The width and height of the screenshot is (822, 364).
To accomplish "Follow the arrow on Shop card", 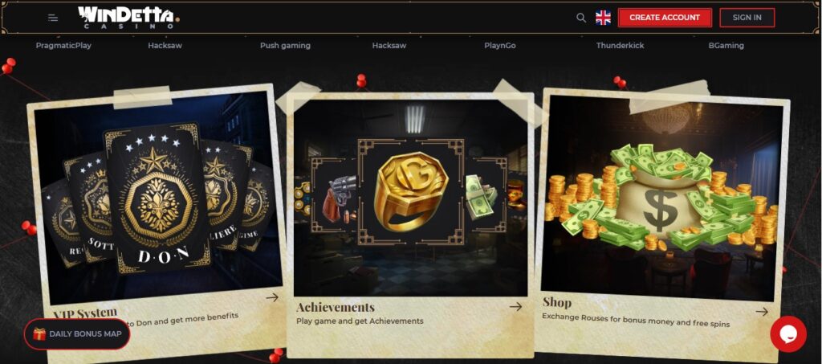I will coord(762,312).
